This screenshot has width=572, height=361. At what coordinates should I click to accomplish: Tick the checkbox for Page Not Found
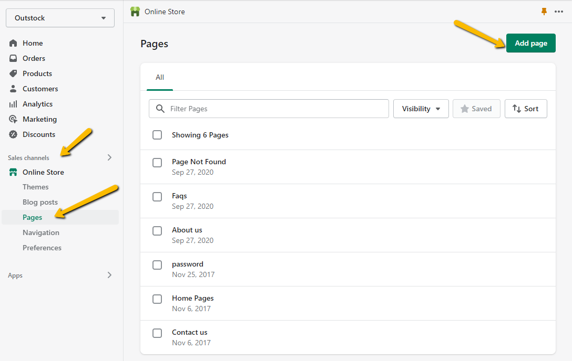[x=157, y=163]
